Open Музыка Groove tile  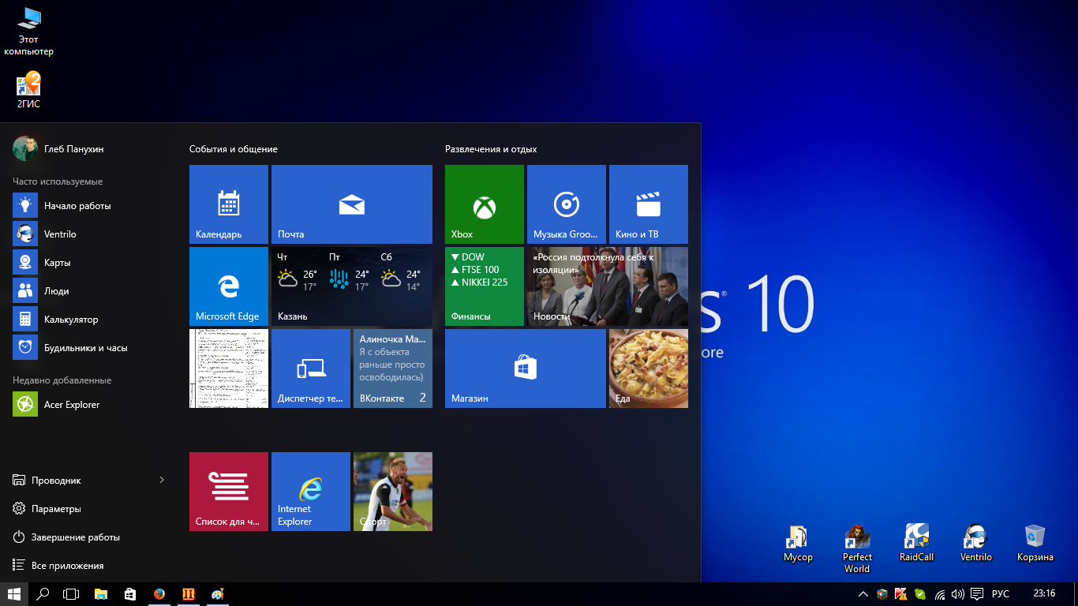[566, 204]
